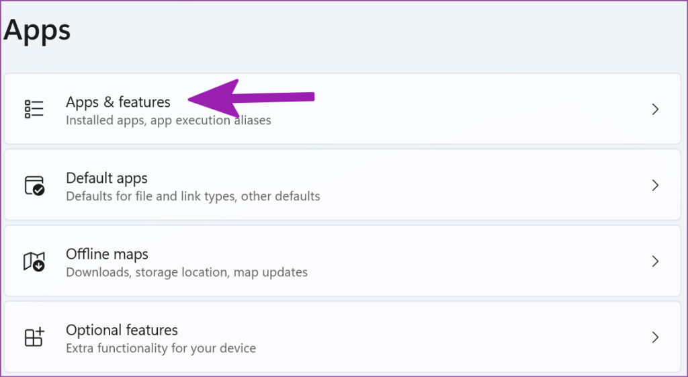Click "Extra functionality for your device" subtitle
The height and width of the screenshot is (377, 688).
pyautogui.click(x=161, y=349)
